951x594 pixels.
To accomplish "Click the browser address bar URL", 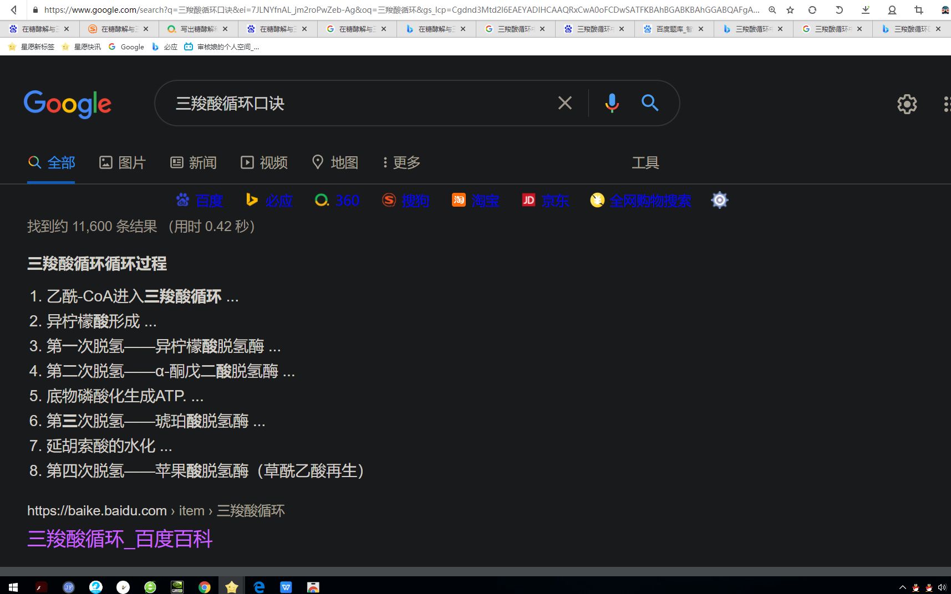I will [x=401, y=10].
